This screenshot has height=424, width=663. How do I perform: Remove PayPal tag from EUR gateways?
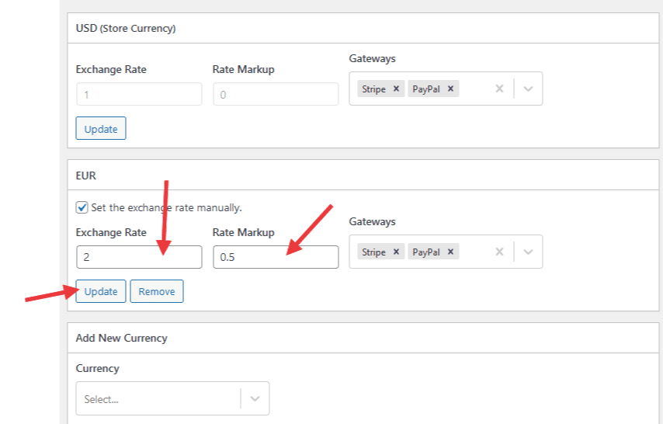tap(450, 252)
